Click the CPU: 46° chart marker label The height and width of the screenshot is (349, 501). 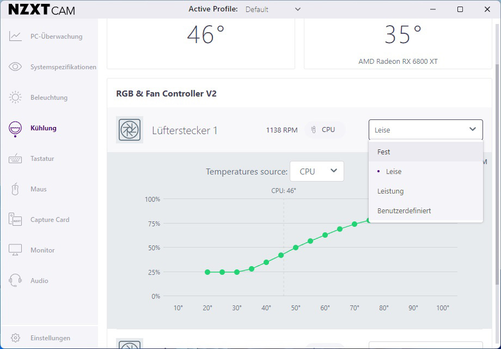pos(283,191)
